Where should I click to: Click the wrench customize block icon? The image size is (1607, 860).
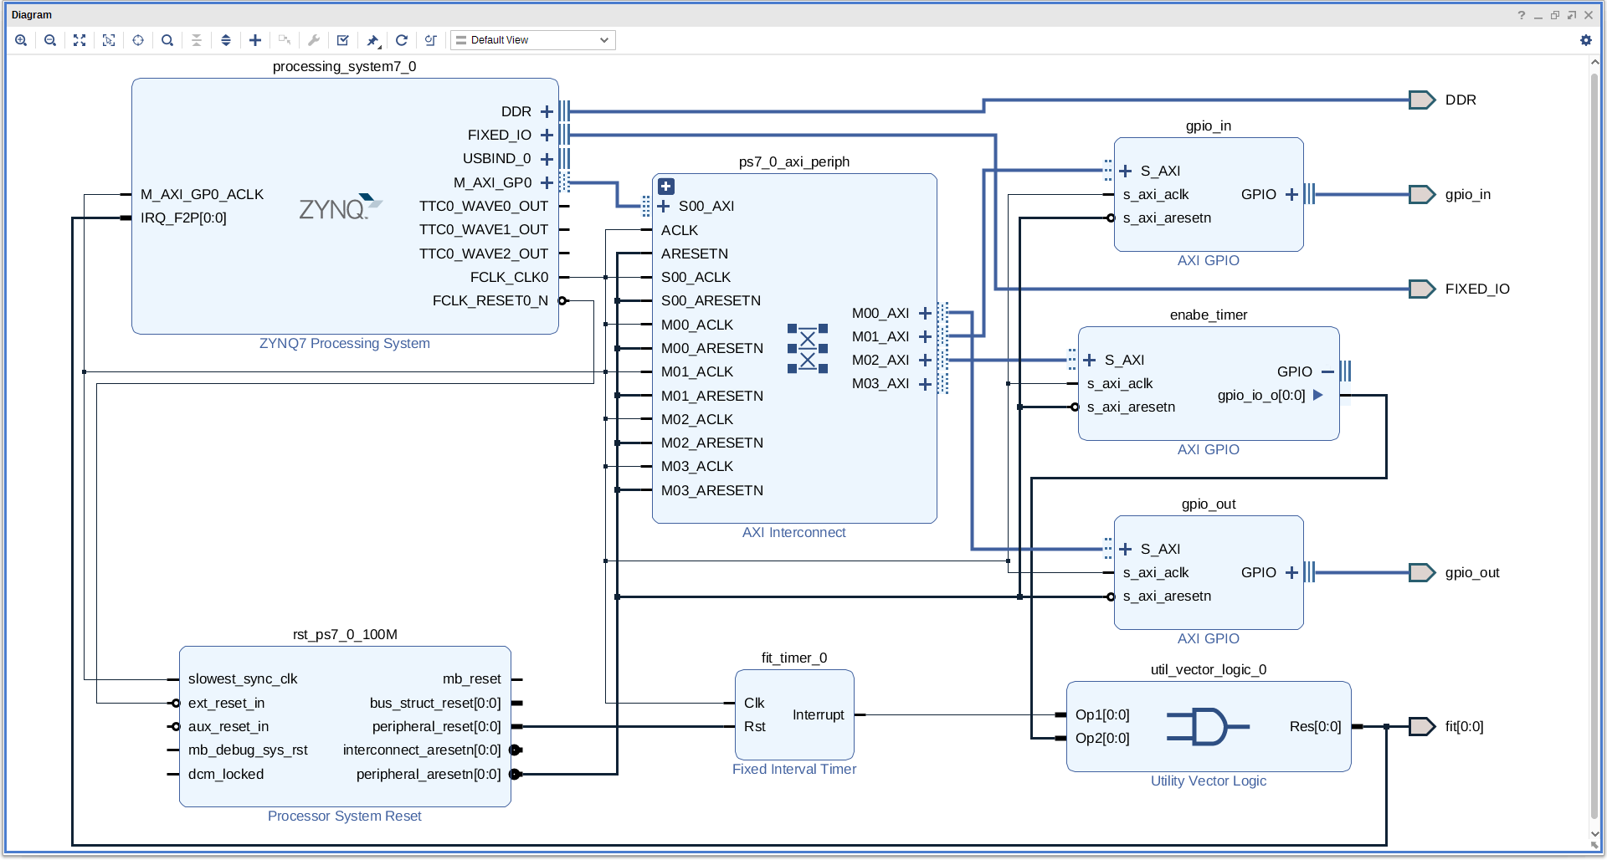(x=314, y=40)
